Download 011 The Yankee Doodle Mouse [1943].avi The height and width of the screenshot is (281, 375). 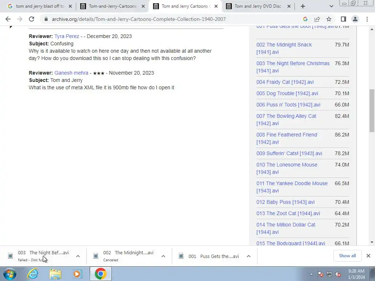point(292,187)
